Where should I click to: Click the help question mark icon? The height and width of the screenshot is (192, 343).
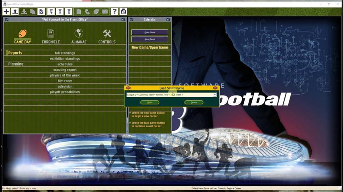click(114, 12)
